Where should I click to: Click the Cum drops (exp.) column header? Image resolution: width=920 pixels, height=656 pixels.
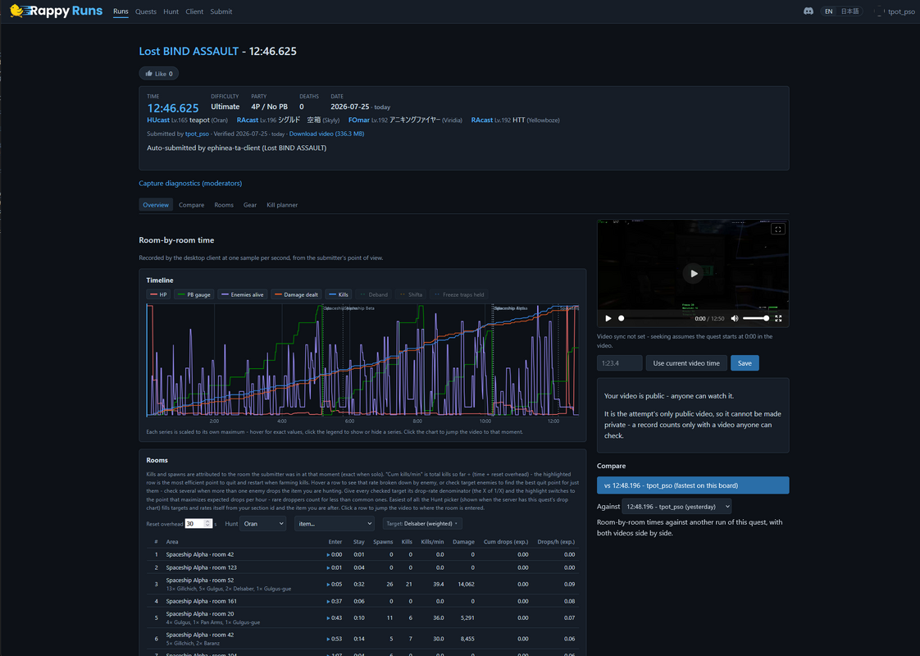click(x=506, y=541)
